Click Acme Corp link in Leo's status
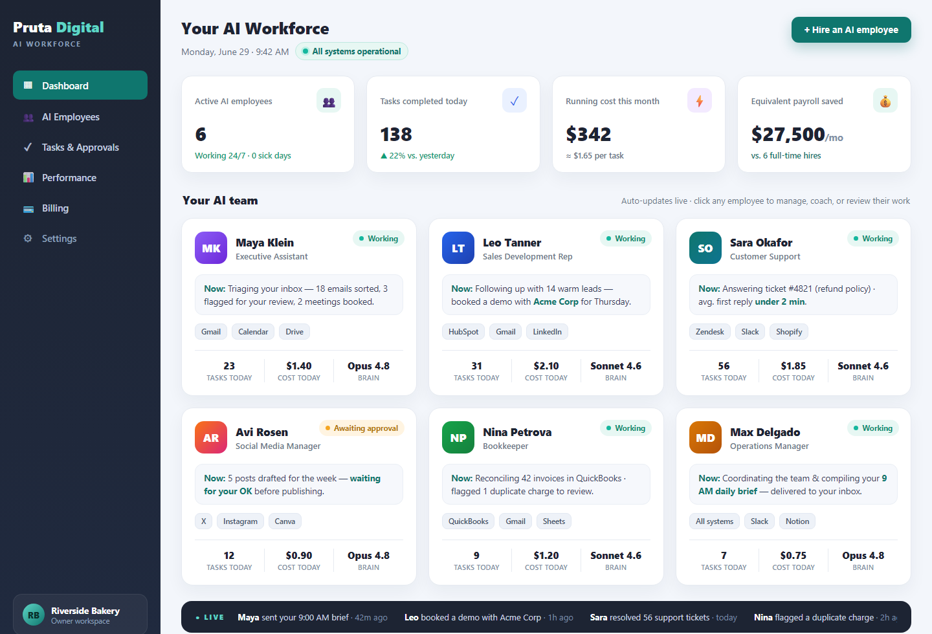This screenshot has width=932, height=634. pyautogui.click(x=556, y=301)
